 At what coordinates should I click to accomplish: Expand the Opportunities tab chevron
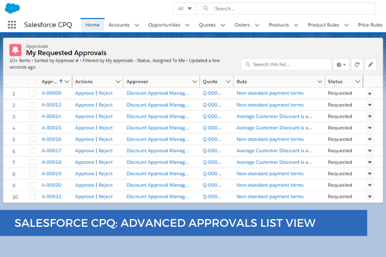[187, 25]
